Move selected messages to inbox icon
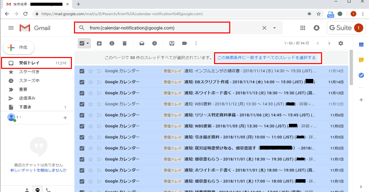The height and width of the screenshot is (192, 369). pos(172,43)
